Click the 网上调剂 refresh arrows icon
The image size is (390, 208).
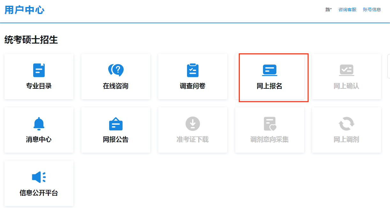[346, 124]
